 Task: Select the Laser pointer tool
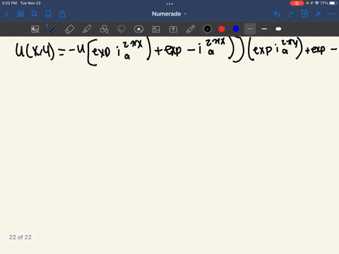191,29
